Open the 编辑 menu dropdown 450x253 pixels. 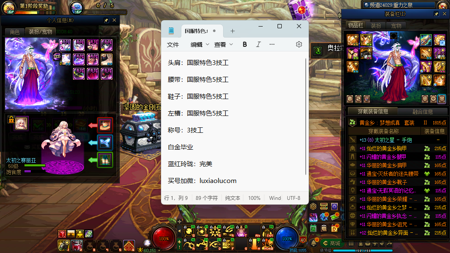[x=199, y=44]
